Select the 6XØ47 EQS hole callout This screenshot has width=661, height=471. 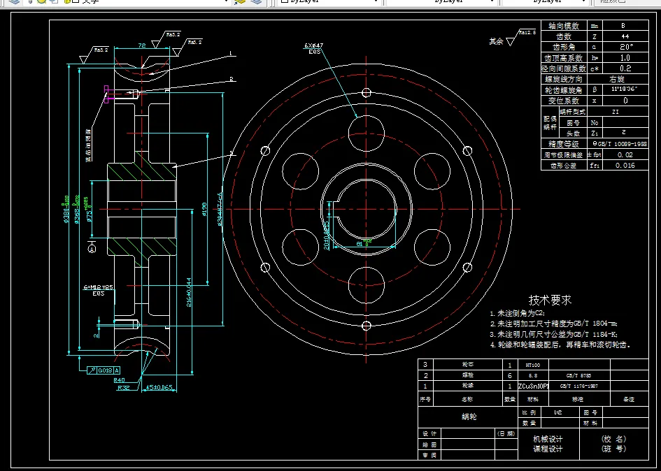tap(314, 48)
